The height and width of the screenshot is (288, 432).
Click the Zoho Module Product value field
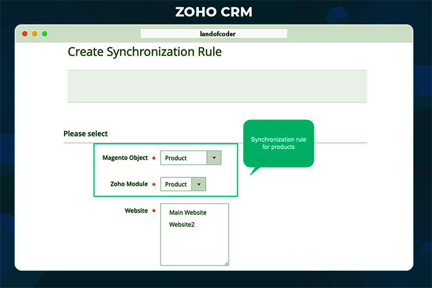point(176,184)
